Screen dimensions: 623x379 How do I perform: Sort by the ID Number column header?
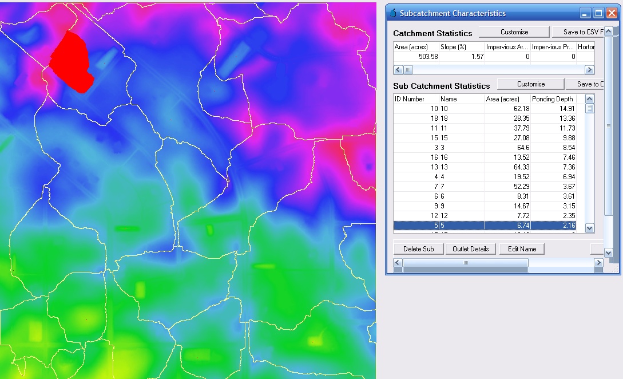point(415,99)
